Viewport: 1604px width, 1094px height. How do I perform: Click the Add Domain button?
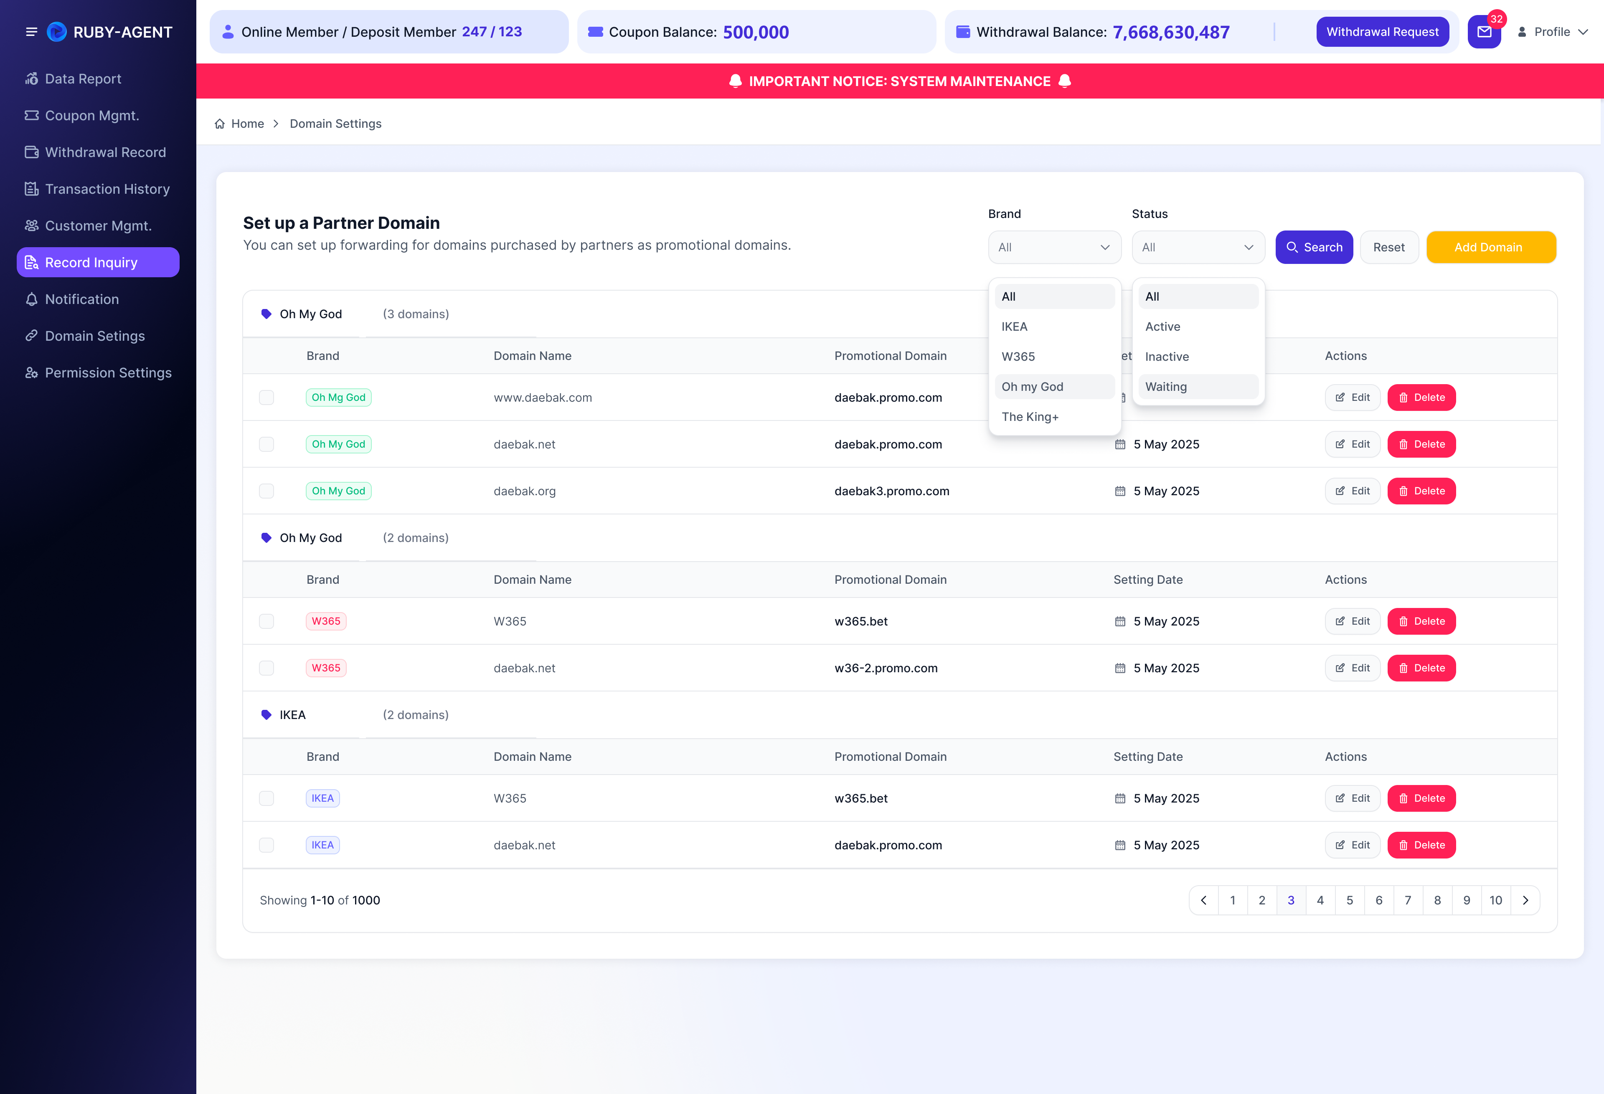1491,247
